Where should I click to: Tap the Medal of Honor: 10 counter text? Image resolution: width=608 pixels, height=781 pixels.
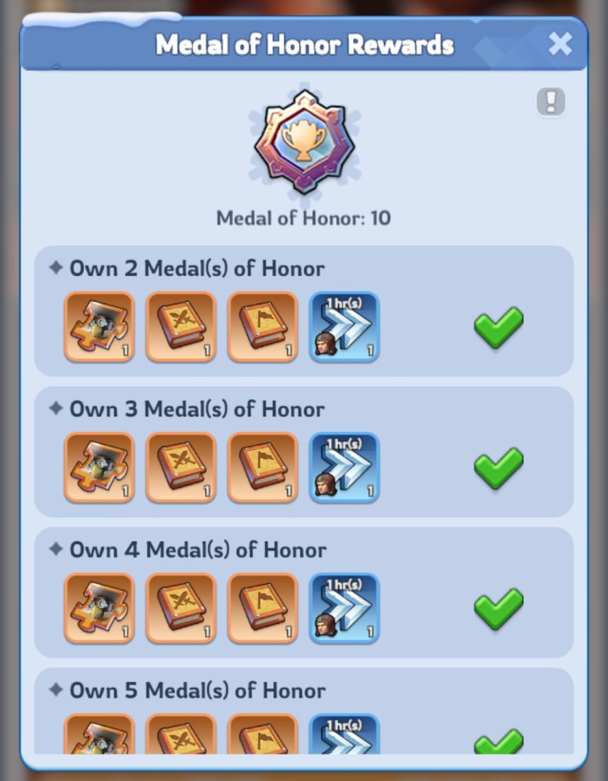tap(303, 218)
